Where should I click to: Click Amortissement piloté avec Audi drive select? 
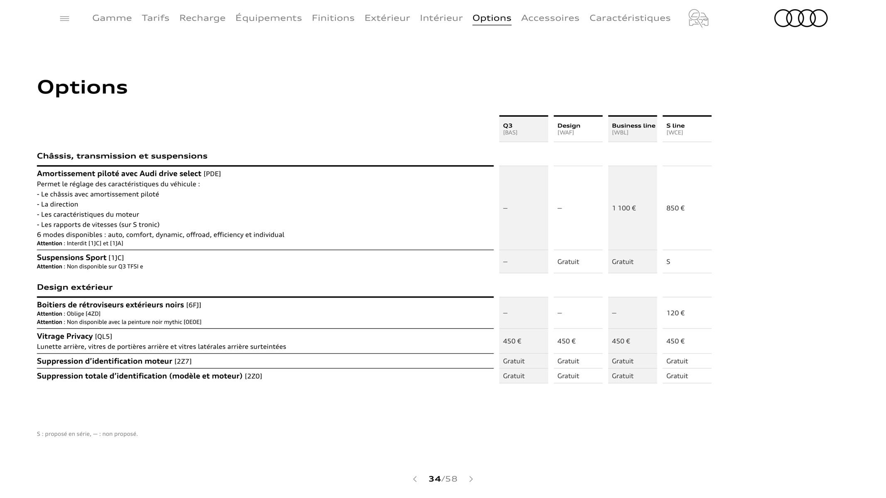(129, 173)
